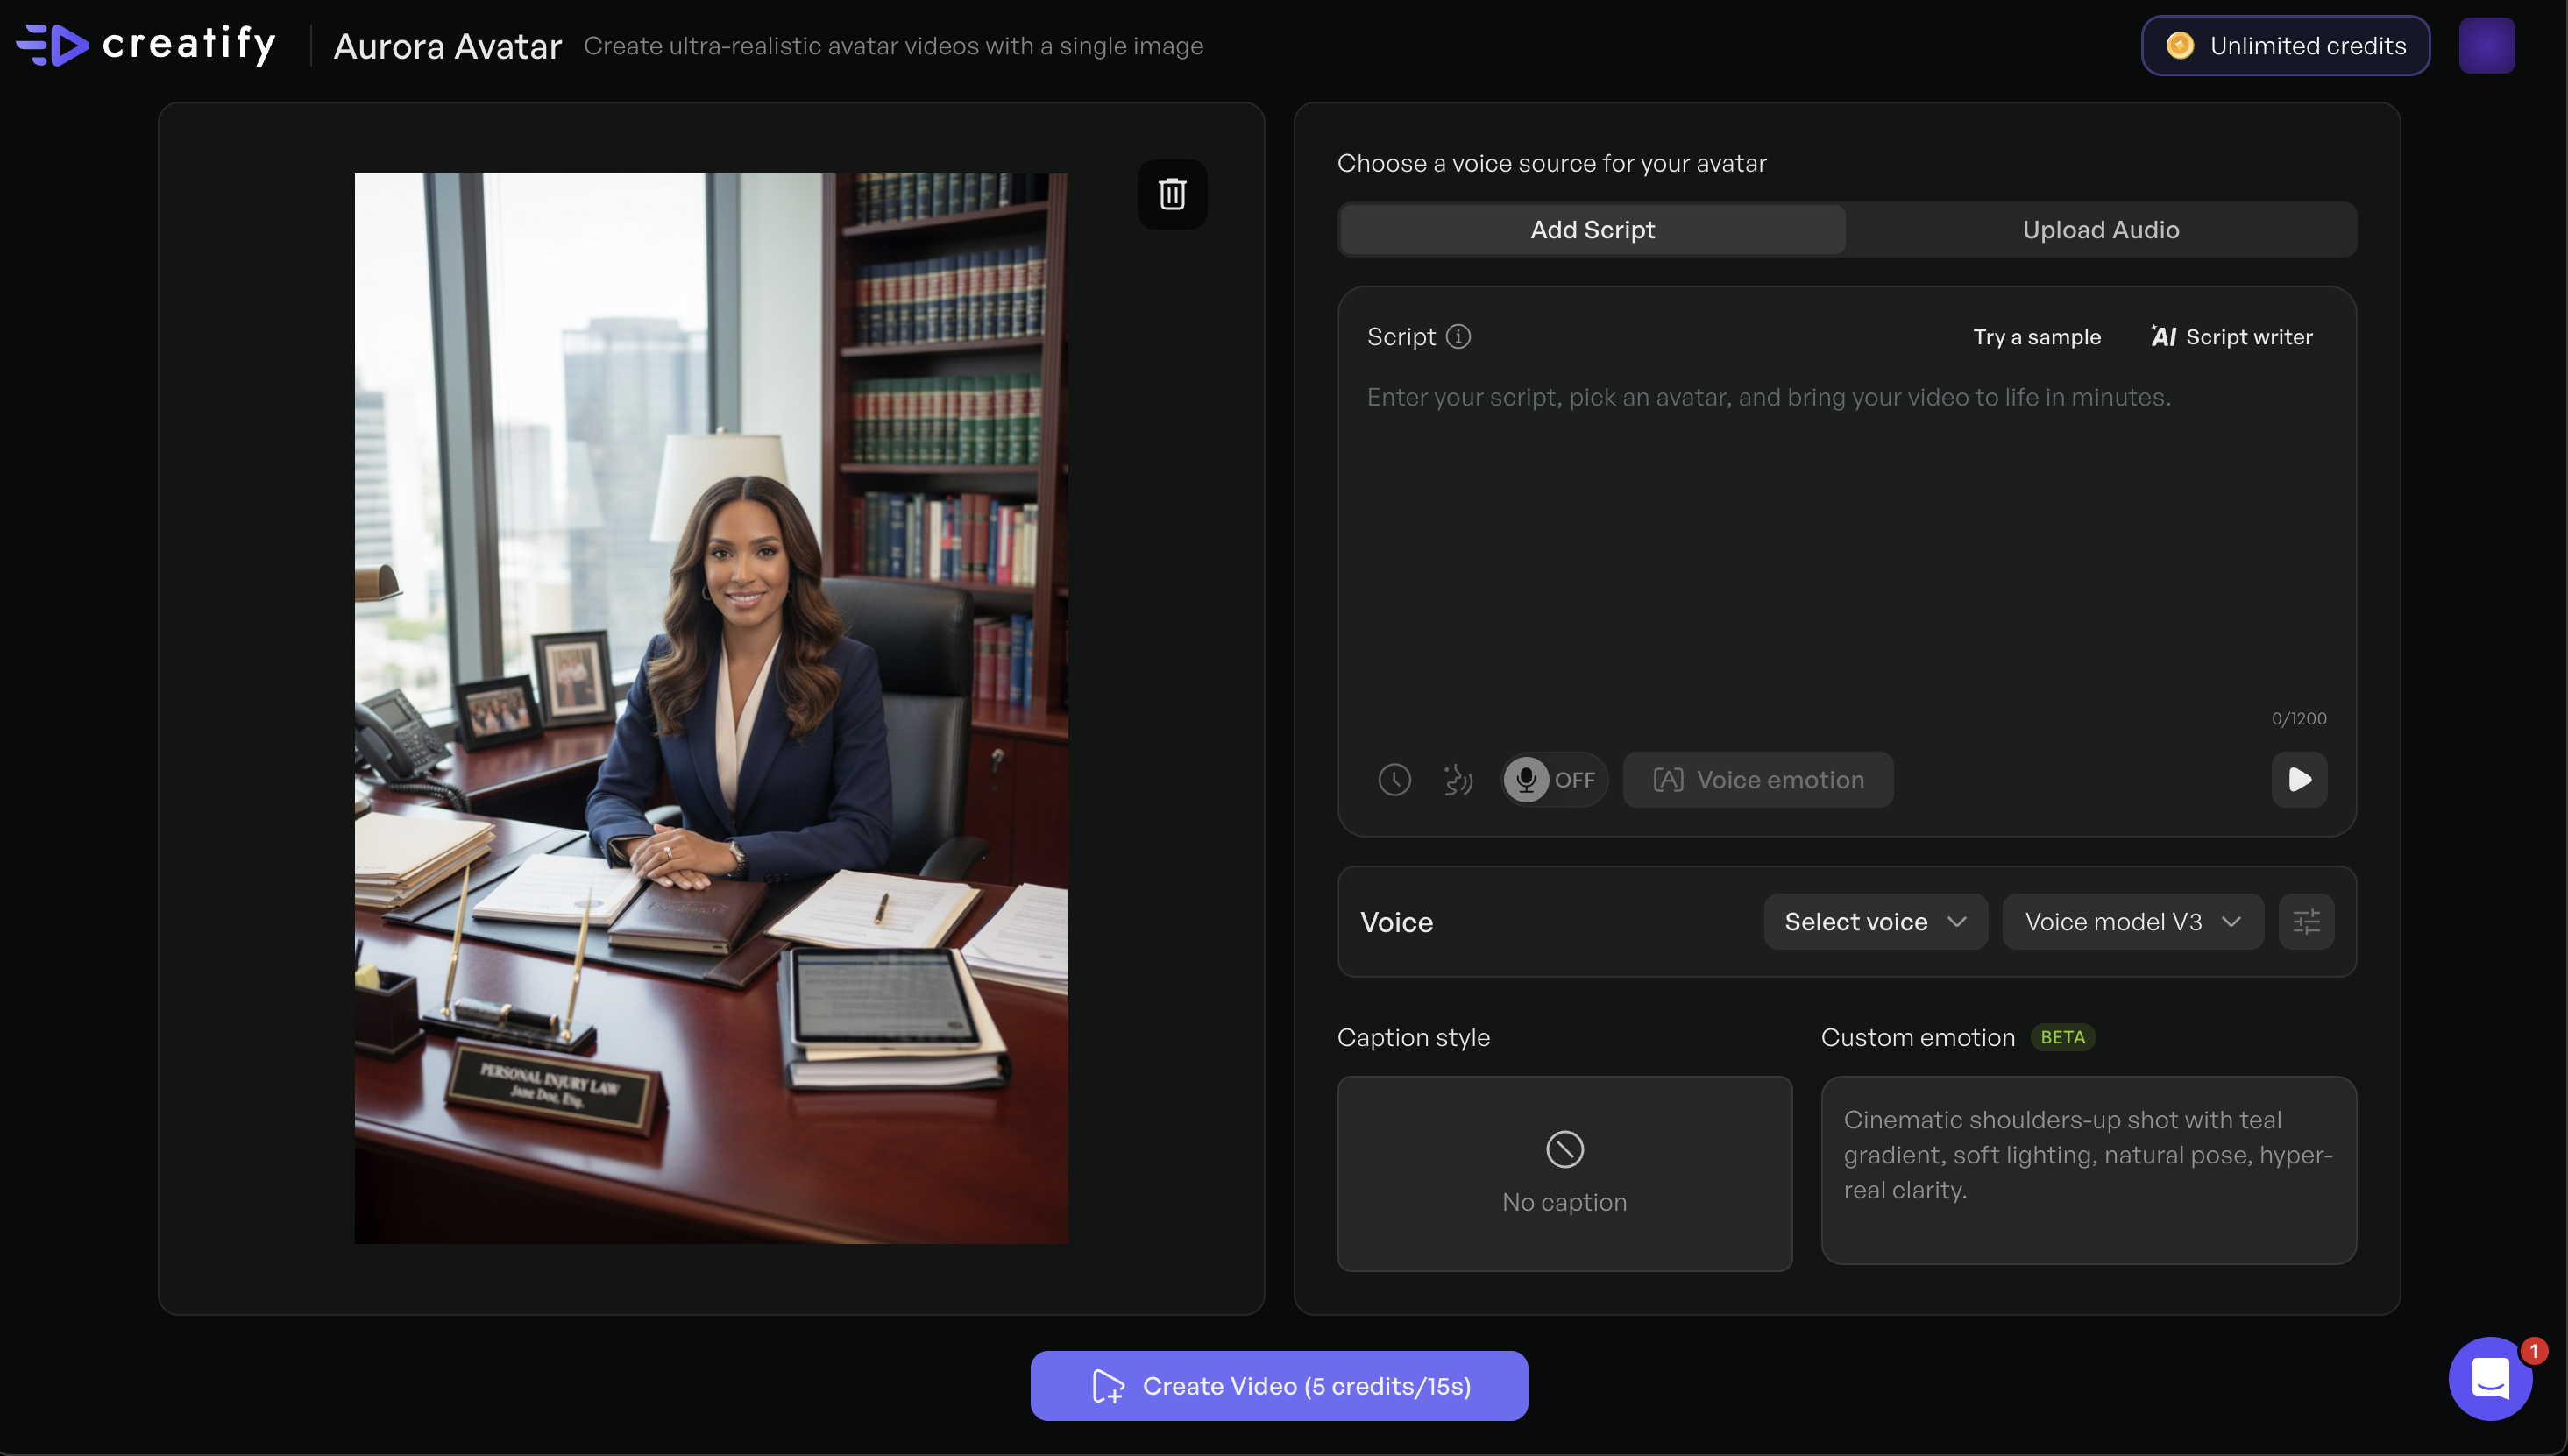Click the clock pause-timing icon
The height and width of the screenshot is (1456, 2568).
click(1394, 780)
